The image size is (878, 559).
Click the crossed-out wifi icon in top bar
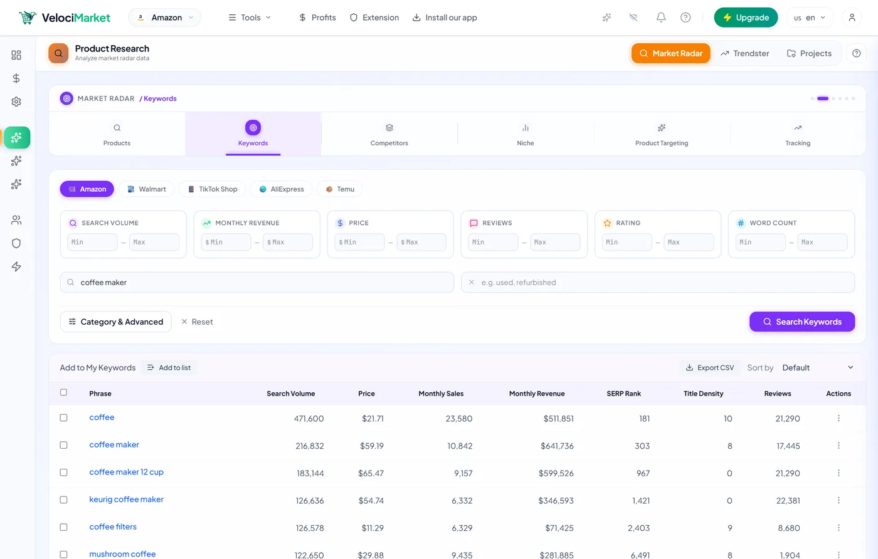click(x=633, y=18)
